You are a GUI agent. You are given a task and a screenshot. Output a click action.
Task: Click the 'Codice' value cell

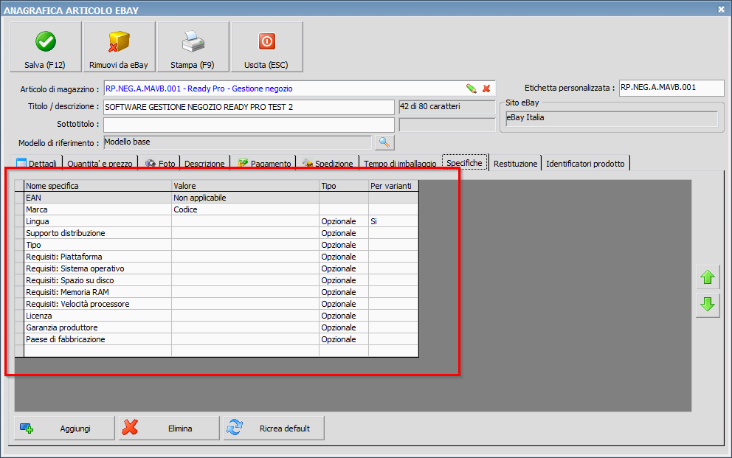click(x=246, y=209)
